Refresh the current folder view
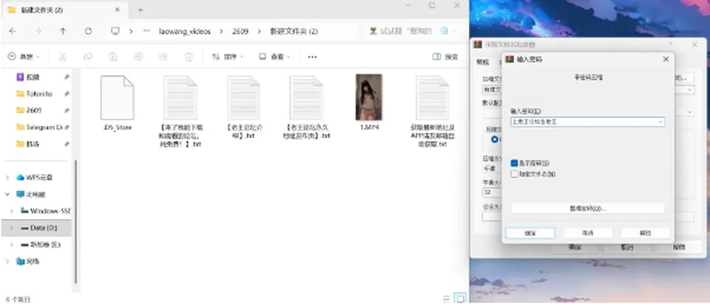Image resolution: width=710 pixels, height=304 pixels. 88,31
